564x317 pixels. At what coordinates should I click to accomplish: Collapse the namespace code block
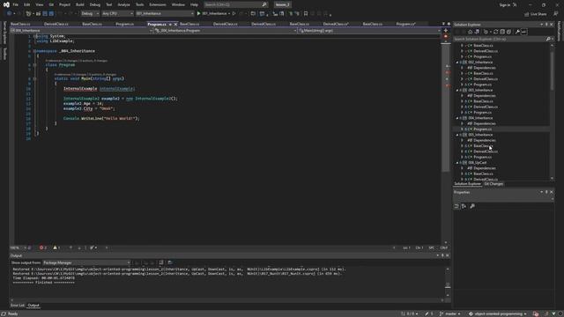(x=35, y=51)
